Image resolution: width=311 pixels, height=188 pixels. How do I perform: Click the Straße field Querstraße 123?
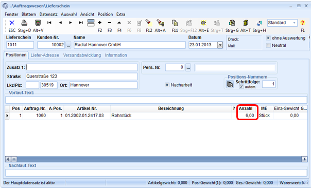coord(81,77)
